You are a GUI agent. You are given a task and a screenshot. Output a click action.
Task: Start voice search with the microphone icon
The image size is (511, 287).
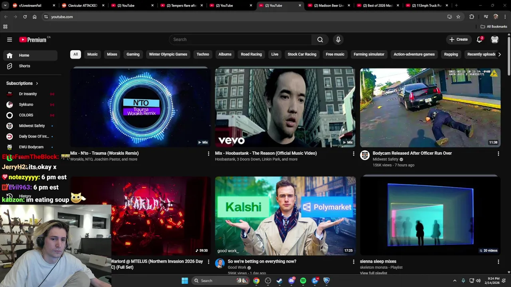click(338, 39)
